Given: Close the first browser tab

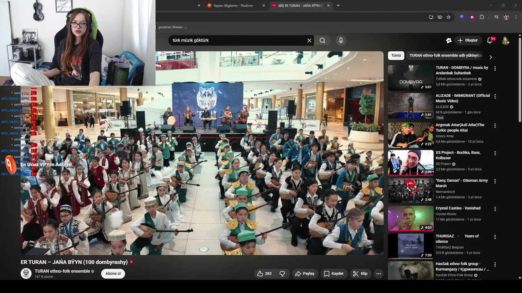Looking at the screenshot, I should pyautogui.click(x=199, y=6).
